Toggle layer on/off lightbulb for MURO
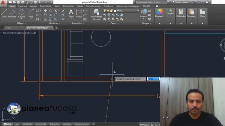This screenshot has width=225, height=126. pyautogui.click(x=105, y=11)
